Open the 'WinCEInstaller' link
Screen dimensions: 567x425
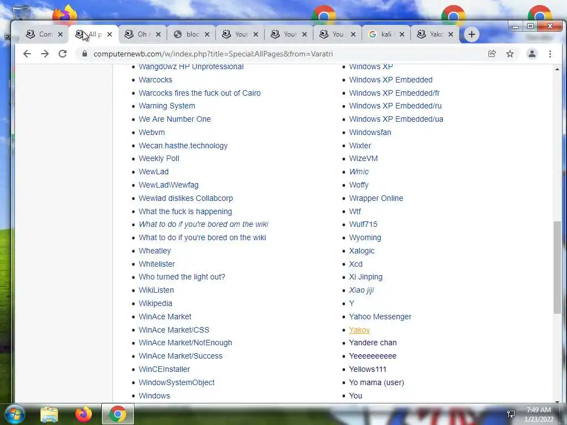(164, 369)
